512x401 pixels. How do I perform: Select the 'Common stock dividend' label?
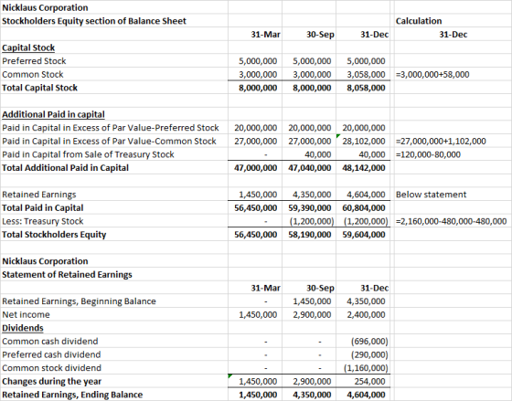coord(51,368)
